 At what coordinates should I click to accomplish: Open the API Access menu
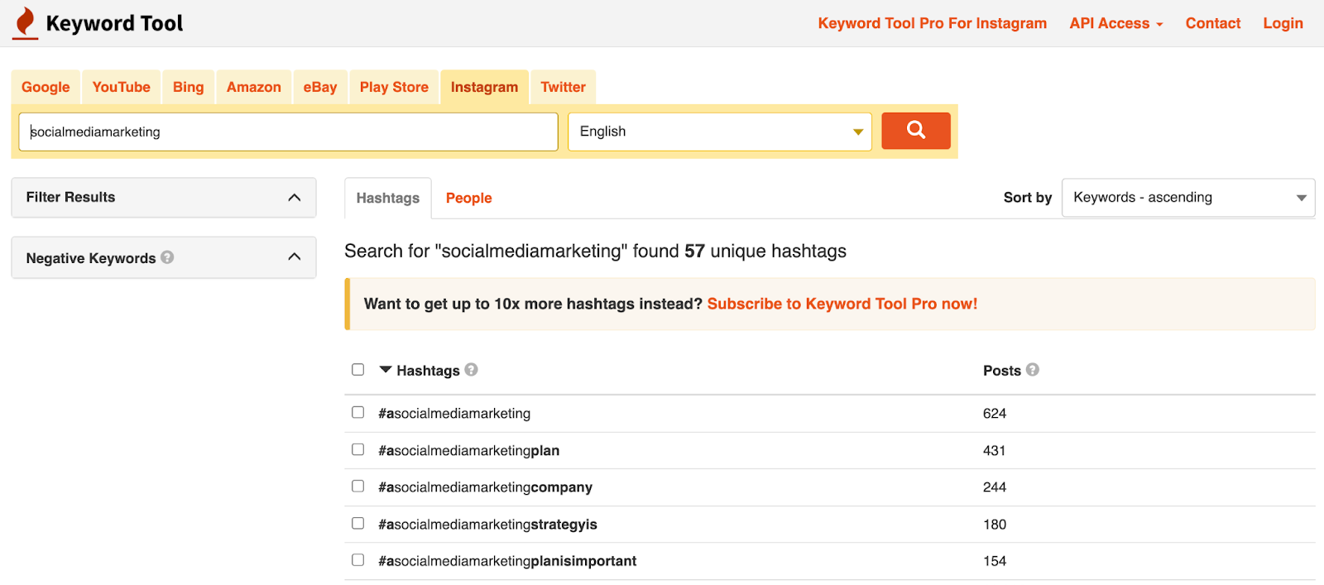pyautogui.click(x=1115, y=23)
